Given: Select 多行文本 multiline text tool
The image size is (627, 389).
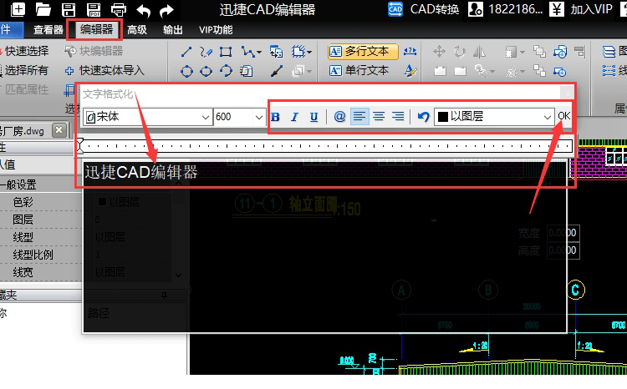Looking at the screenshot, I should click(363, 52).
